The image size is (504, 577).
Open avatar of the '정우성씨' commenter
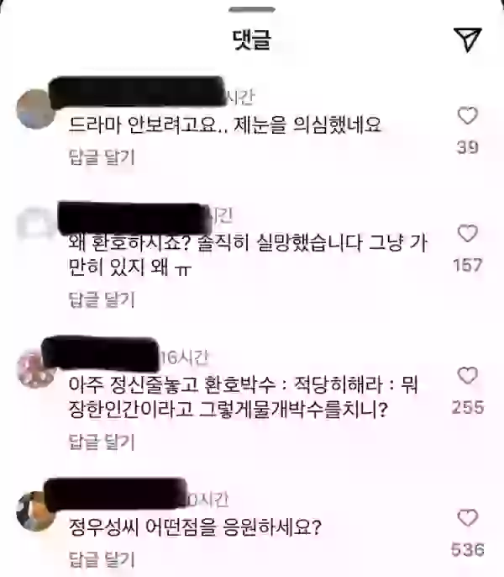[35, 511]
